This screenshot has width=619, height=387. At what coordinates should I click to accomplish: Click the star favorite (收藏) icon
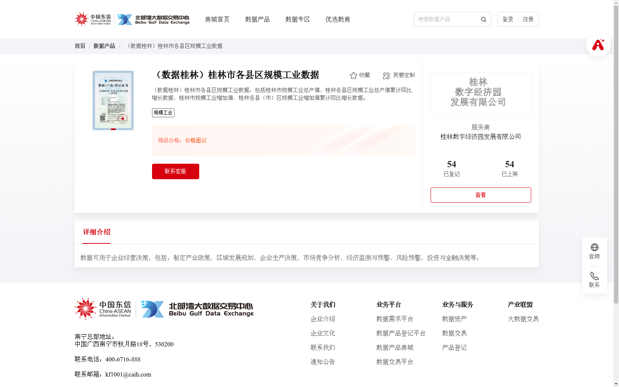tap(353, 75)
